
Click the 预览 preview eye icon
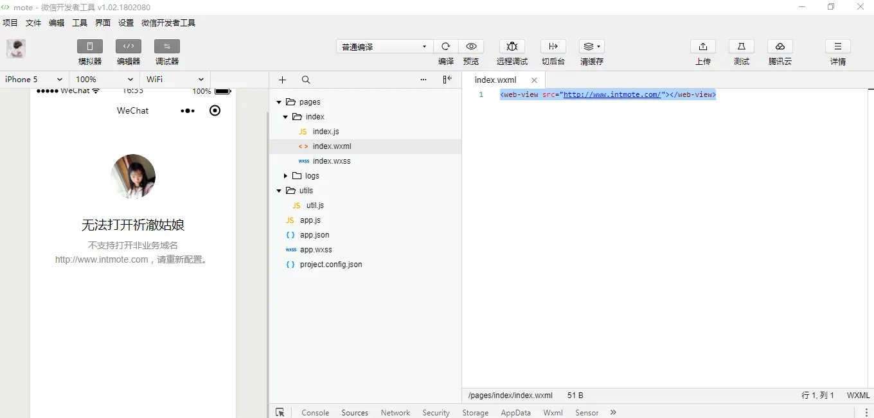[471, 46]
